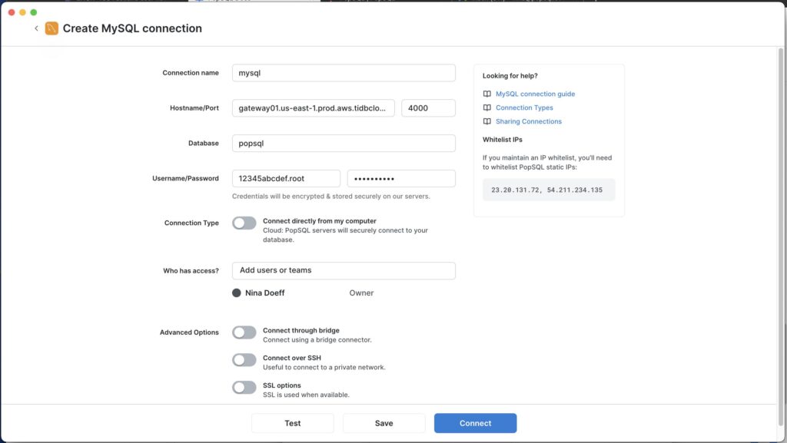Screen dimensions: 787x443
Task: Click Nina Doeff's avatar icon
Action: 236,293
